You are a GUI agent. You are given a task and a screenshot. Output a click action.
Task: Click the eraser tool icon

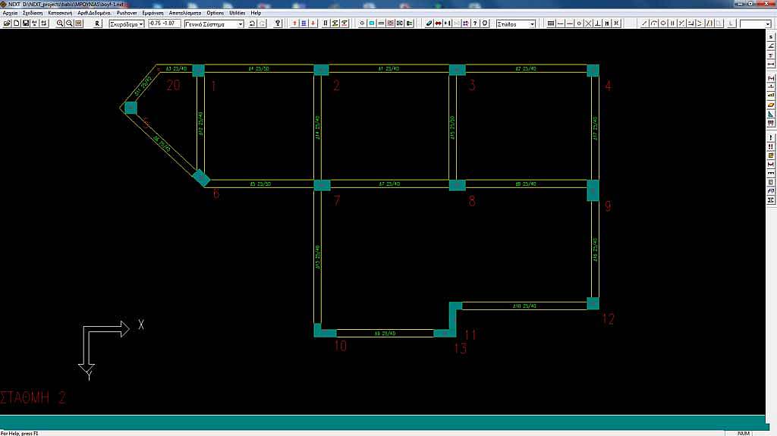(x=429, y=24)
